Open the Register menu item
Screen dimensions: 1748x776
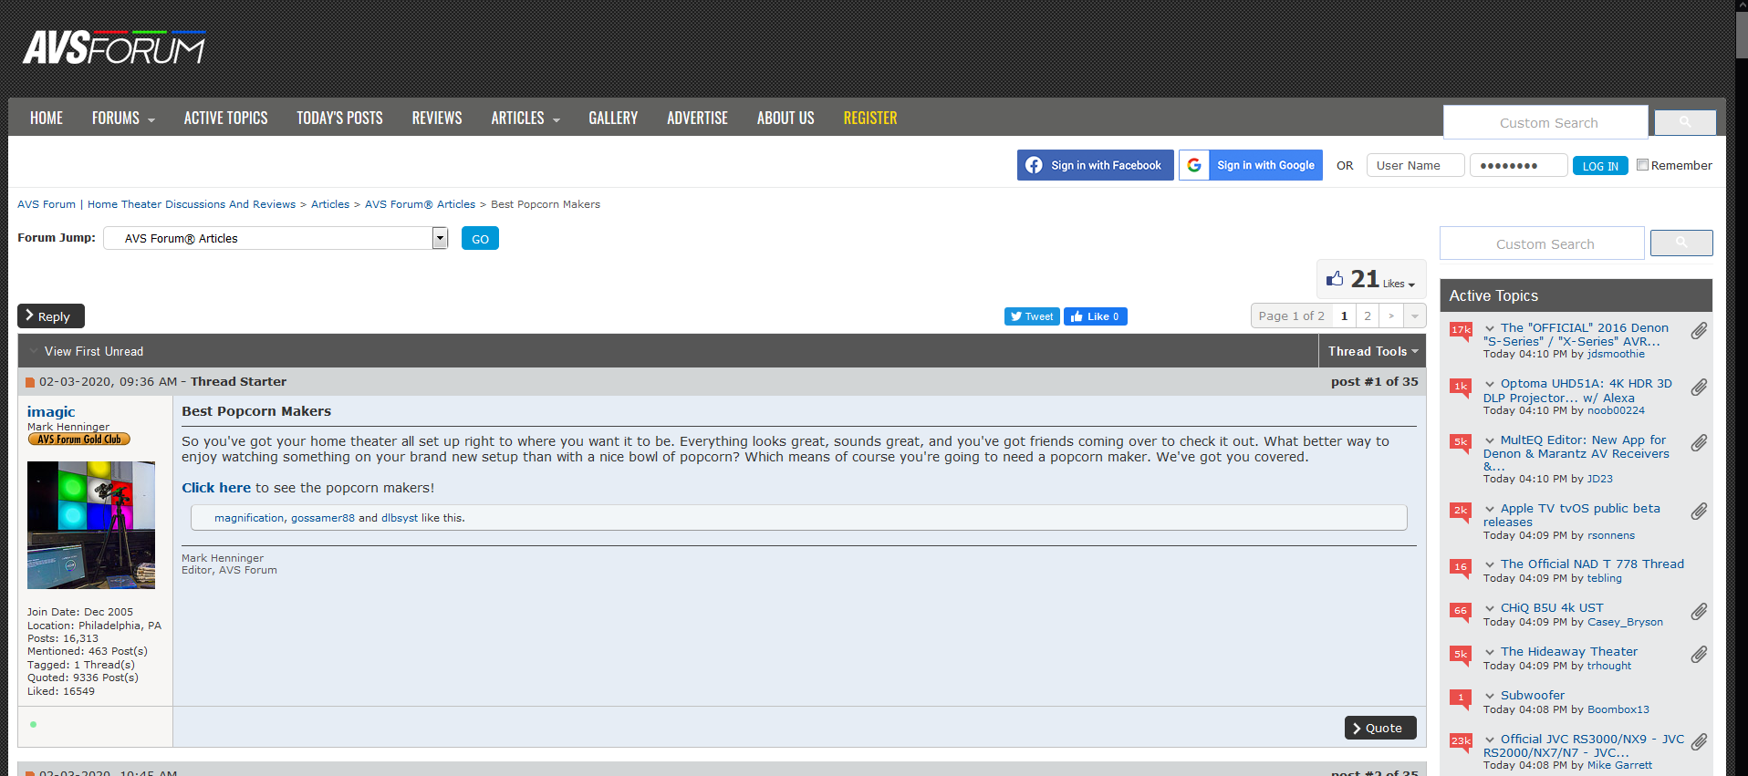(x=870, y=119)
